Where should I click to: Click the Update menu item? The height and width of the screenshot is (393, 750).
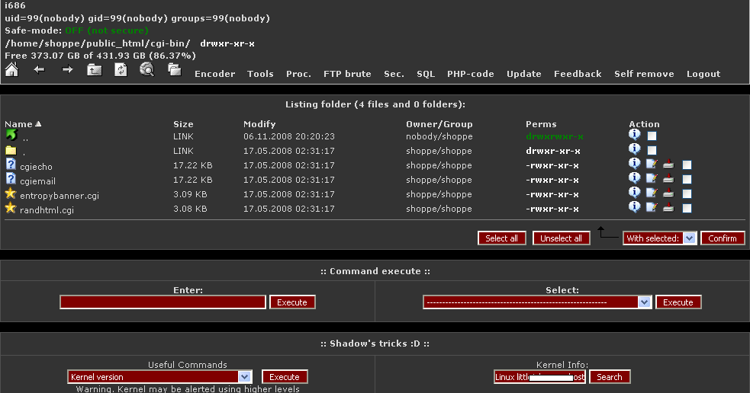coord(524,74)
